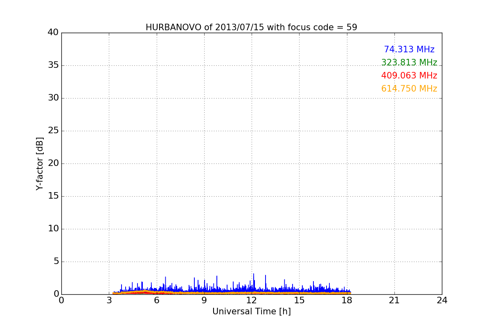Image resolution: width=491 pixels, height=327 pixels.
Task: Click y-axis tick label 25
Action: (x=53, y=131)
